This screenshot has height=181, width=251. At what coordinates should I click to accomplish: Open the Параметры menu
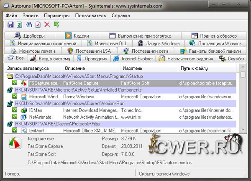tap(56, 15)
